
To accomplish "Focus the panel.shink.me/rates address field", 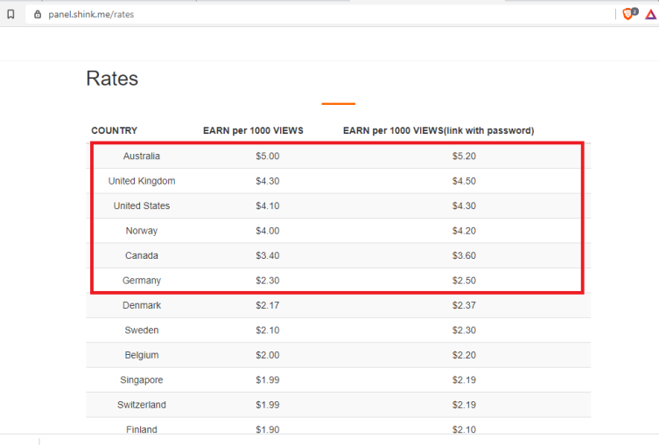I will 319,14.
